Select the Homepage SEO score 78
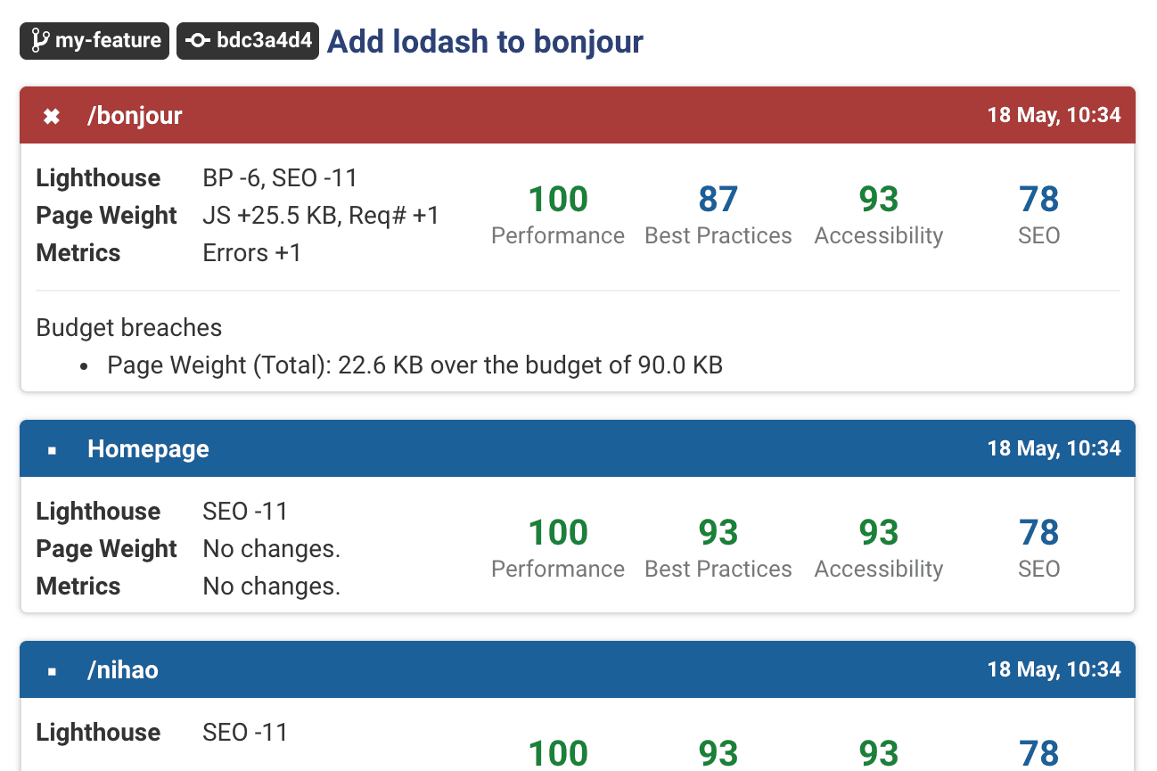1157x771 pixels. [1038, 533]
